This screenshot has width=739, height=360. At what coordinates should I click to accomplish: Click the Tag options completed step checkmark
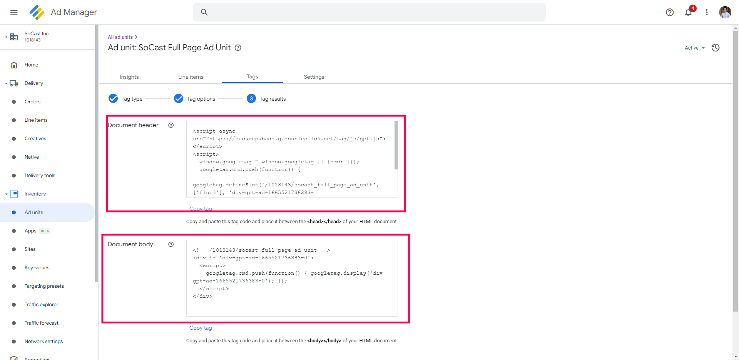179,99
